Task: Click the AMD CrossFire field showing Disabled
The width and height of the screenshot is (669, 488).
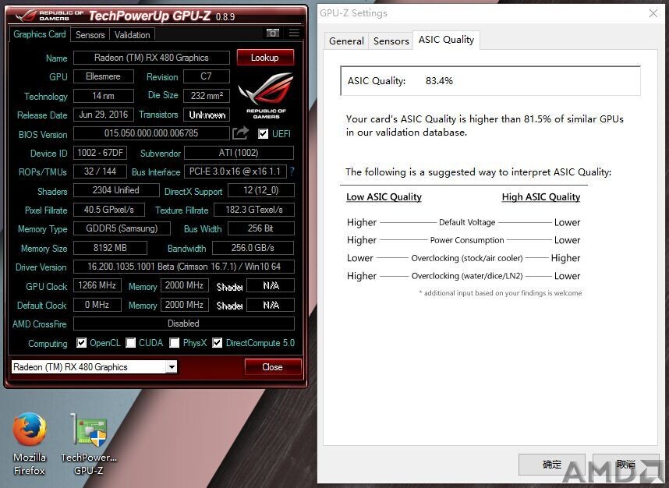Action: pyautogui.click(x=184, y=324)
